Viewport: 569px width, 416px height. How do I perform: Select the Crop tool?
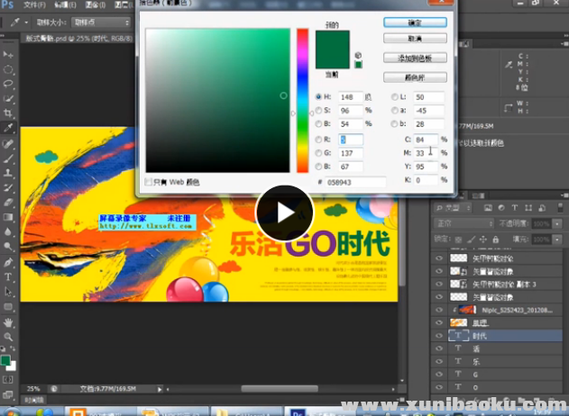(x=8, y=113)
